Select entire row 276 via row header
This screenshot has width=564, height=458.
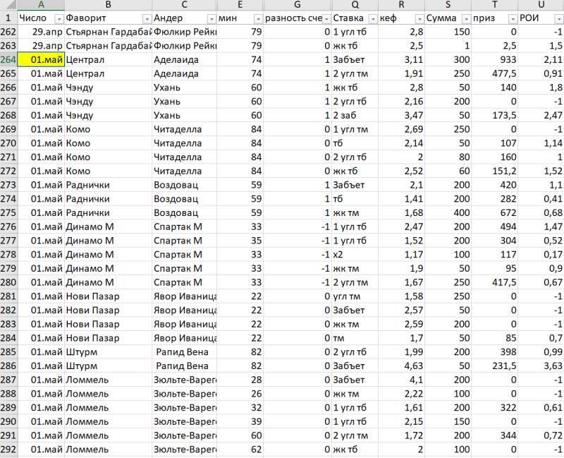pyautogui.click(x=8, y=227)
